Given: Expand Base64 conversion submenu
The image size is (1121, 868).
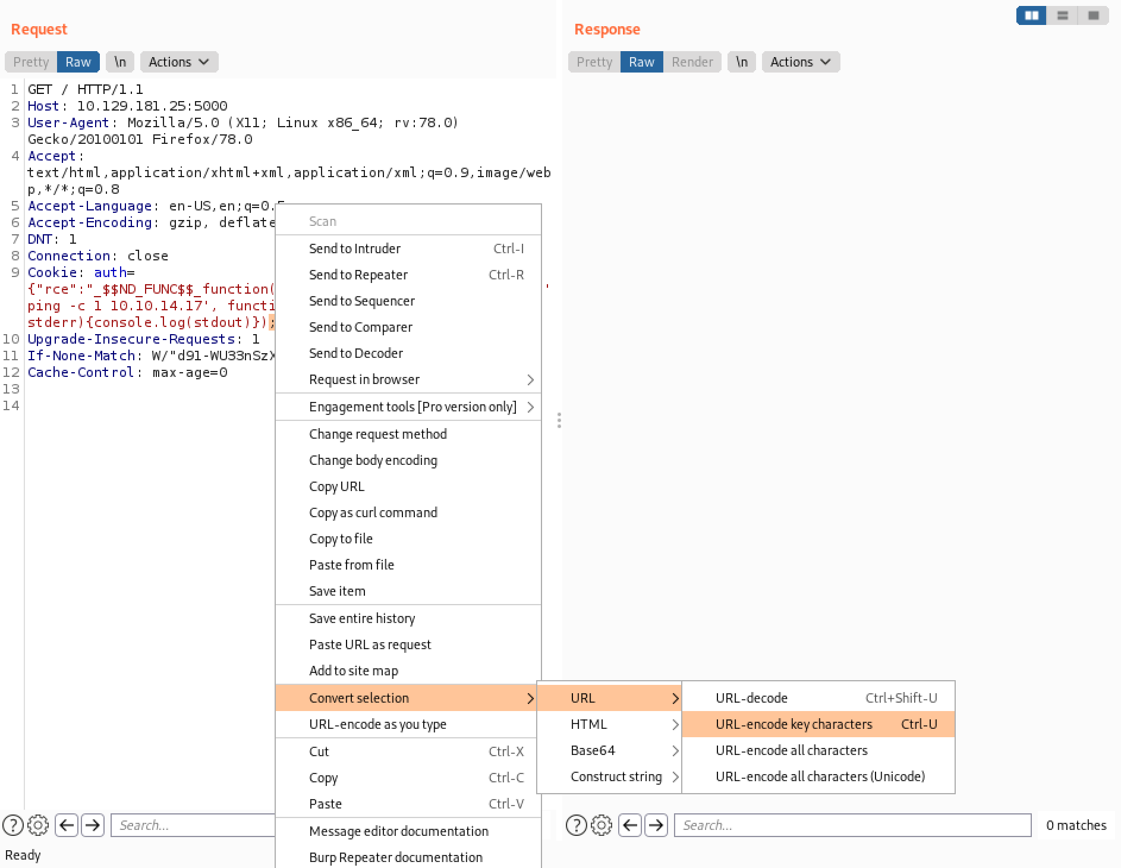Looking at the screenshot, I should [x=609, y=750].
